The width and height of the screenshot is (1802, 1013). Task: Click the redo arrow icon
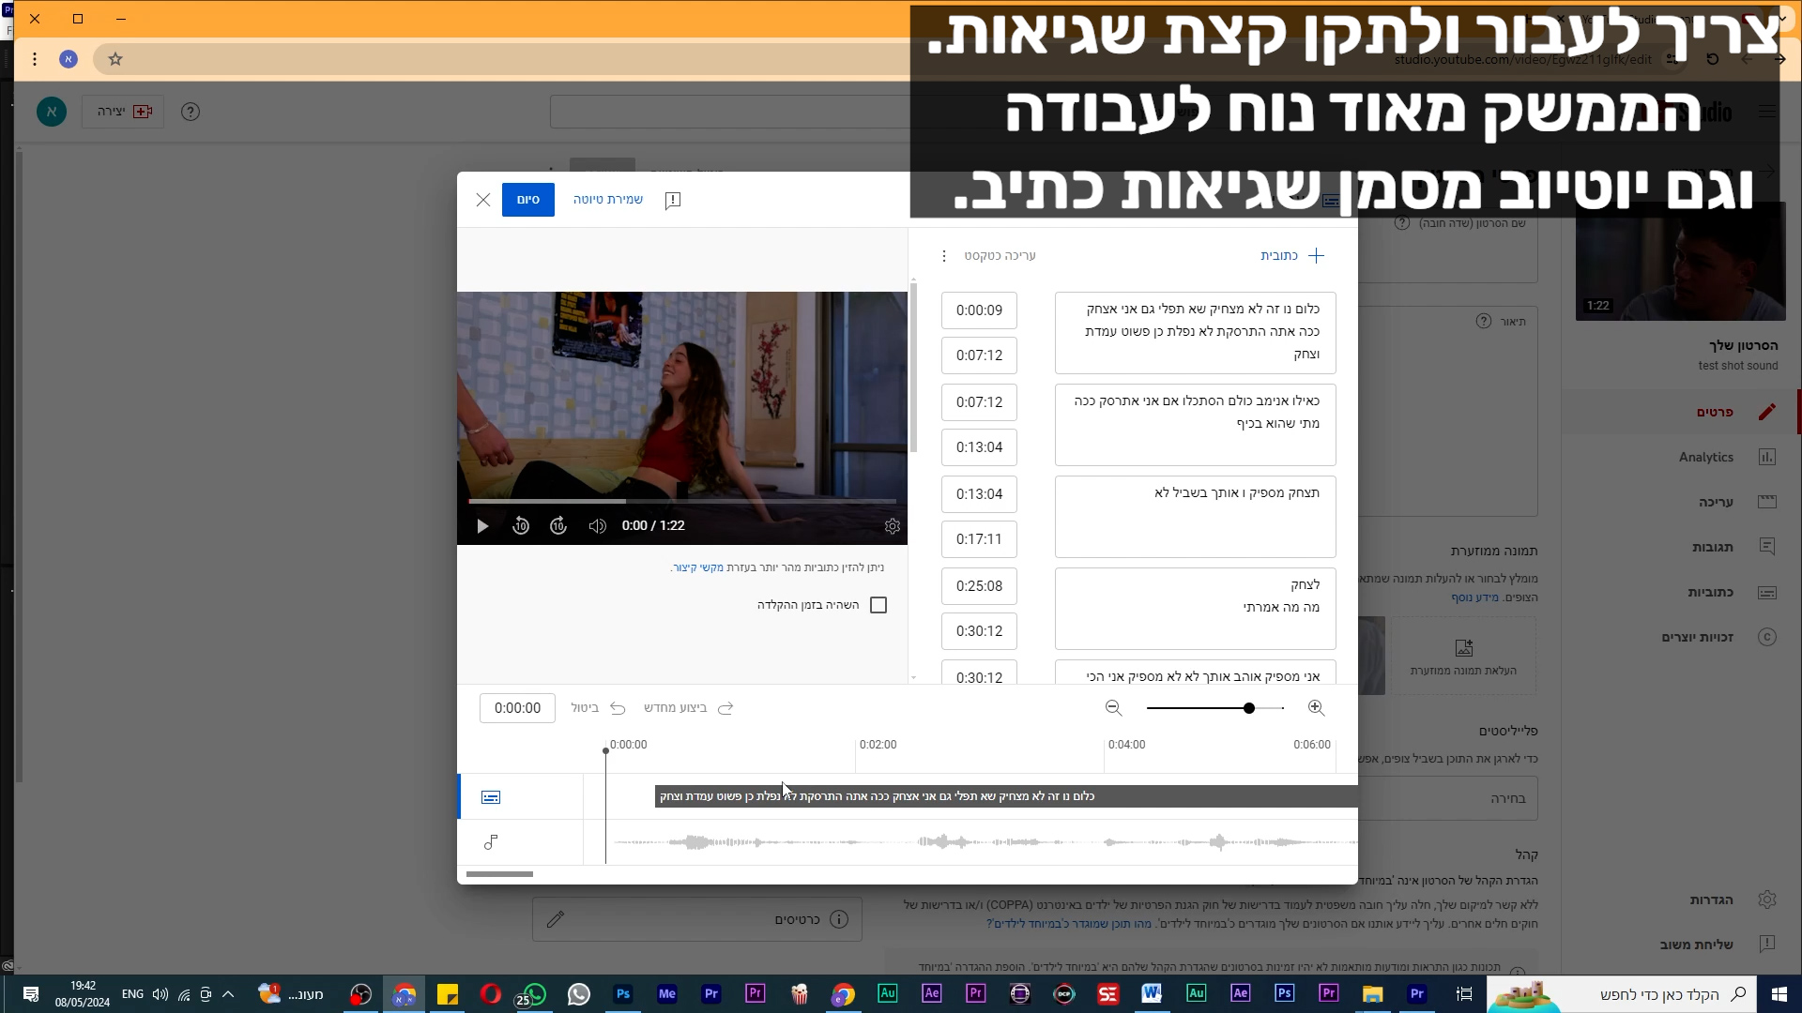click(x=725, y=708)
